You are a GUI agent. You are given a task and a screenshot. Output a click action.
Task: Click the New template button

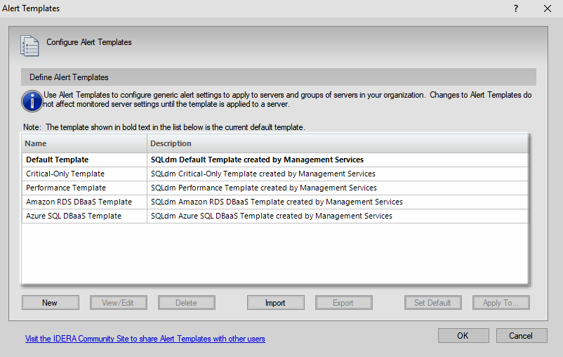50,303
